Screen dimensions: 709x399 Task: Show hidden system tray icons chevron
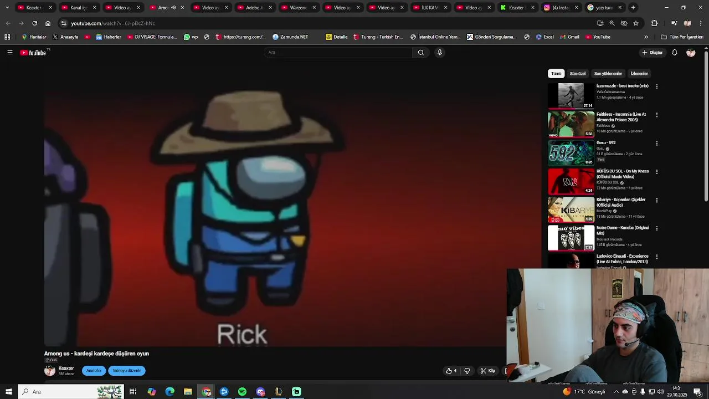[x=616, y=392]
